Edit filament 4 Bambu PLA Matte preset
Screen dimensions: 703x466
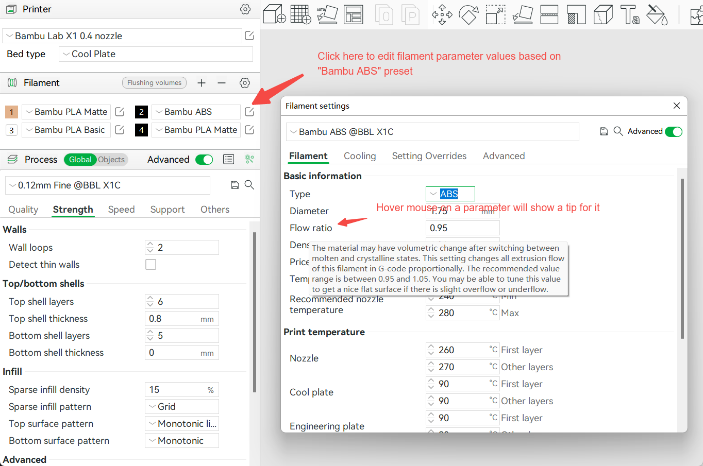tap(249, 130)
